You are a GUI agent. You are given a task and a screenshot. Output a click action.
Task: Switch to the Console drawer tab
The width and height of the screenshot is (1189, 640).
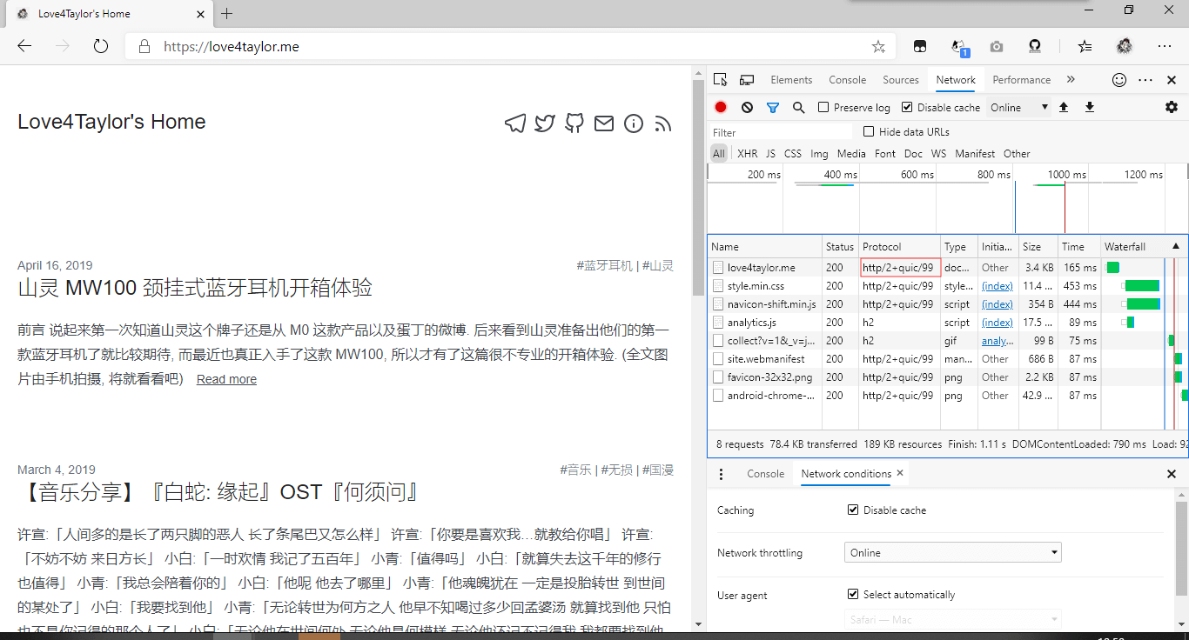pos(765,474)
